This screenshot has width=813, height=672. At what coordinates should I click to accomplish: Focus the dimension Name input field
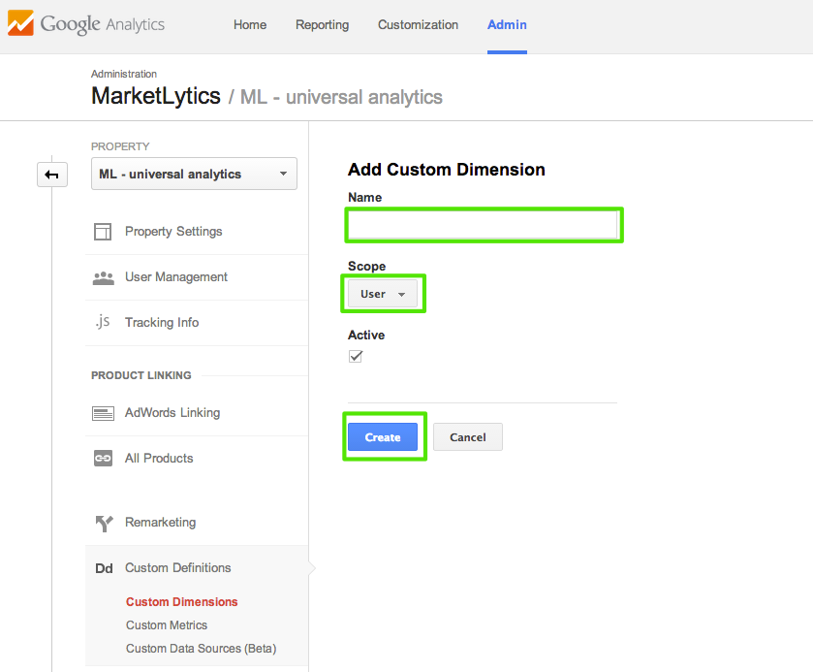pos(483,225)
